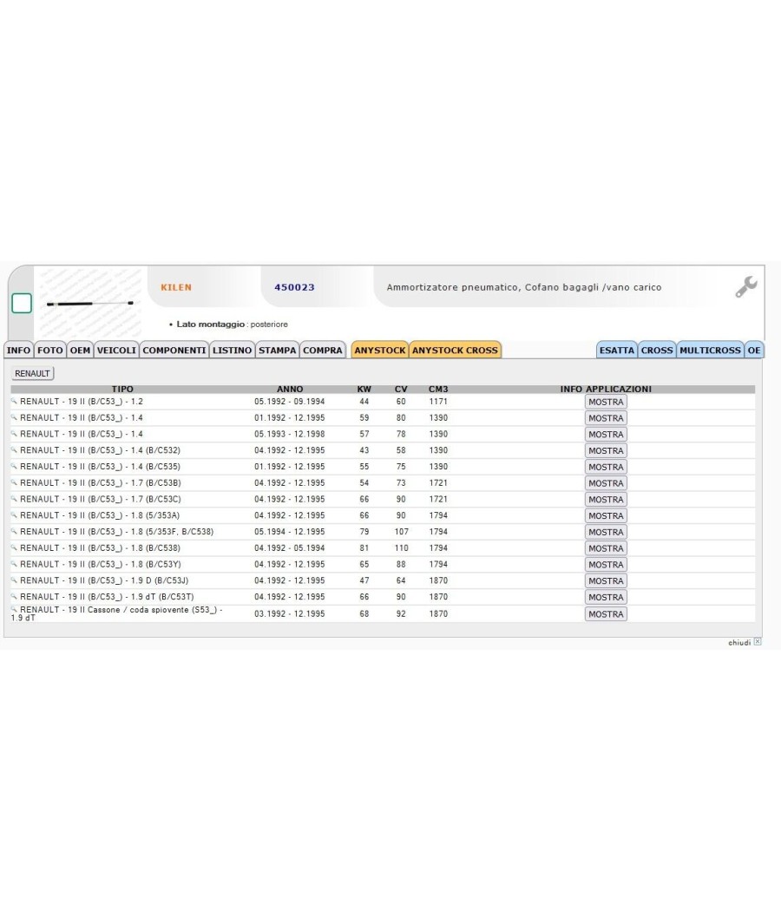
Task: Click magnifier icon beside 1.4 (B/C535)
Action: point(14,466)
